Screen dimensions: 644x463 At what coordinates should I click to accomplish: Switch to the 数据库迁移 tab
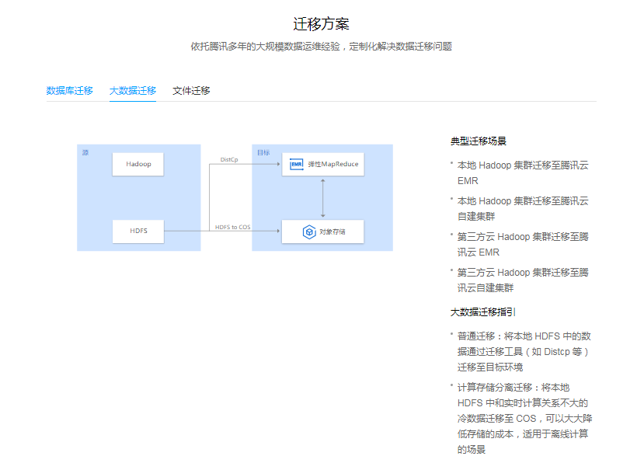69,91
